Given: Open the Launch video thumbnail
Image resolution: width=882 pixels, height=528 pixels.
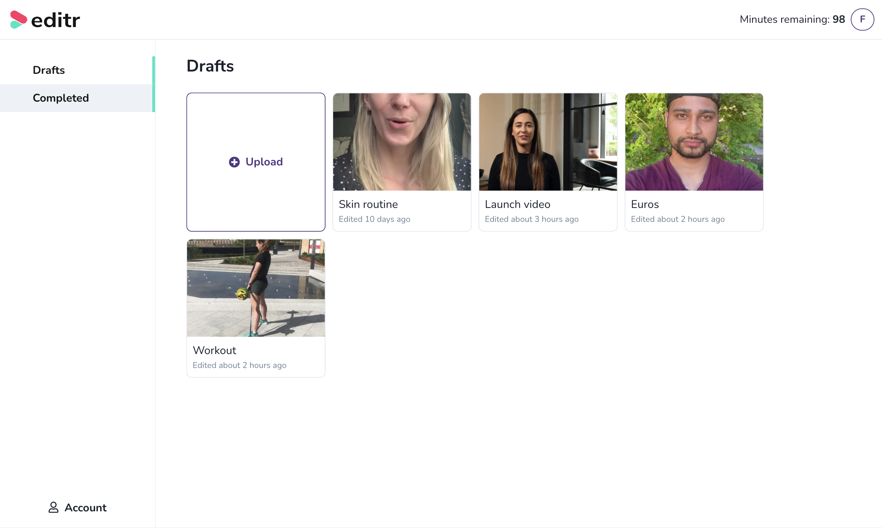Looking at the screenshot, I should point(548,142).
